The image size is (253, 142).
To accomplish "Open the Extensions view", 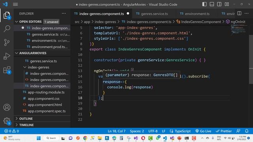I will click(7, 70).
